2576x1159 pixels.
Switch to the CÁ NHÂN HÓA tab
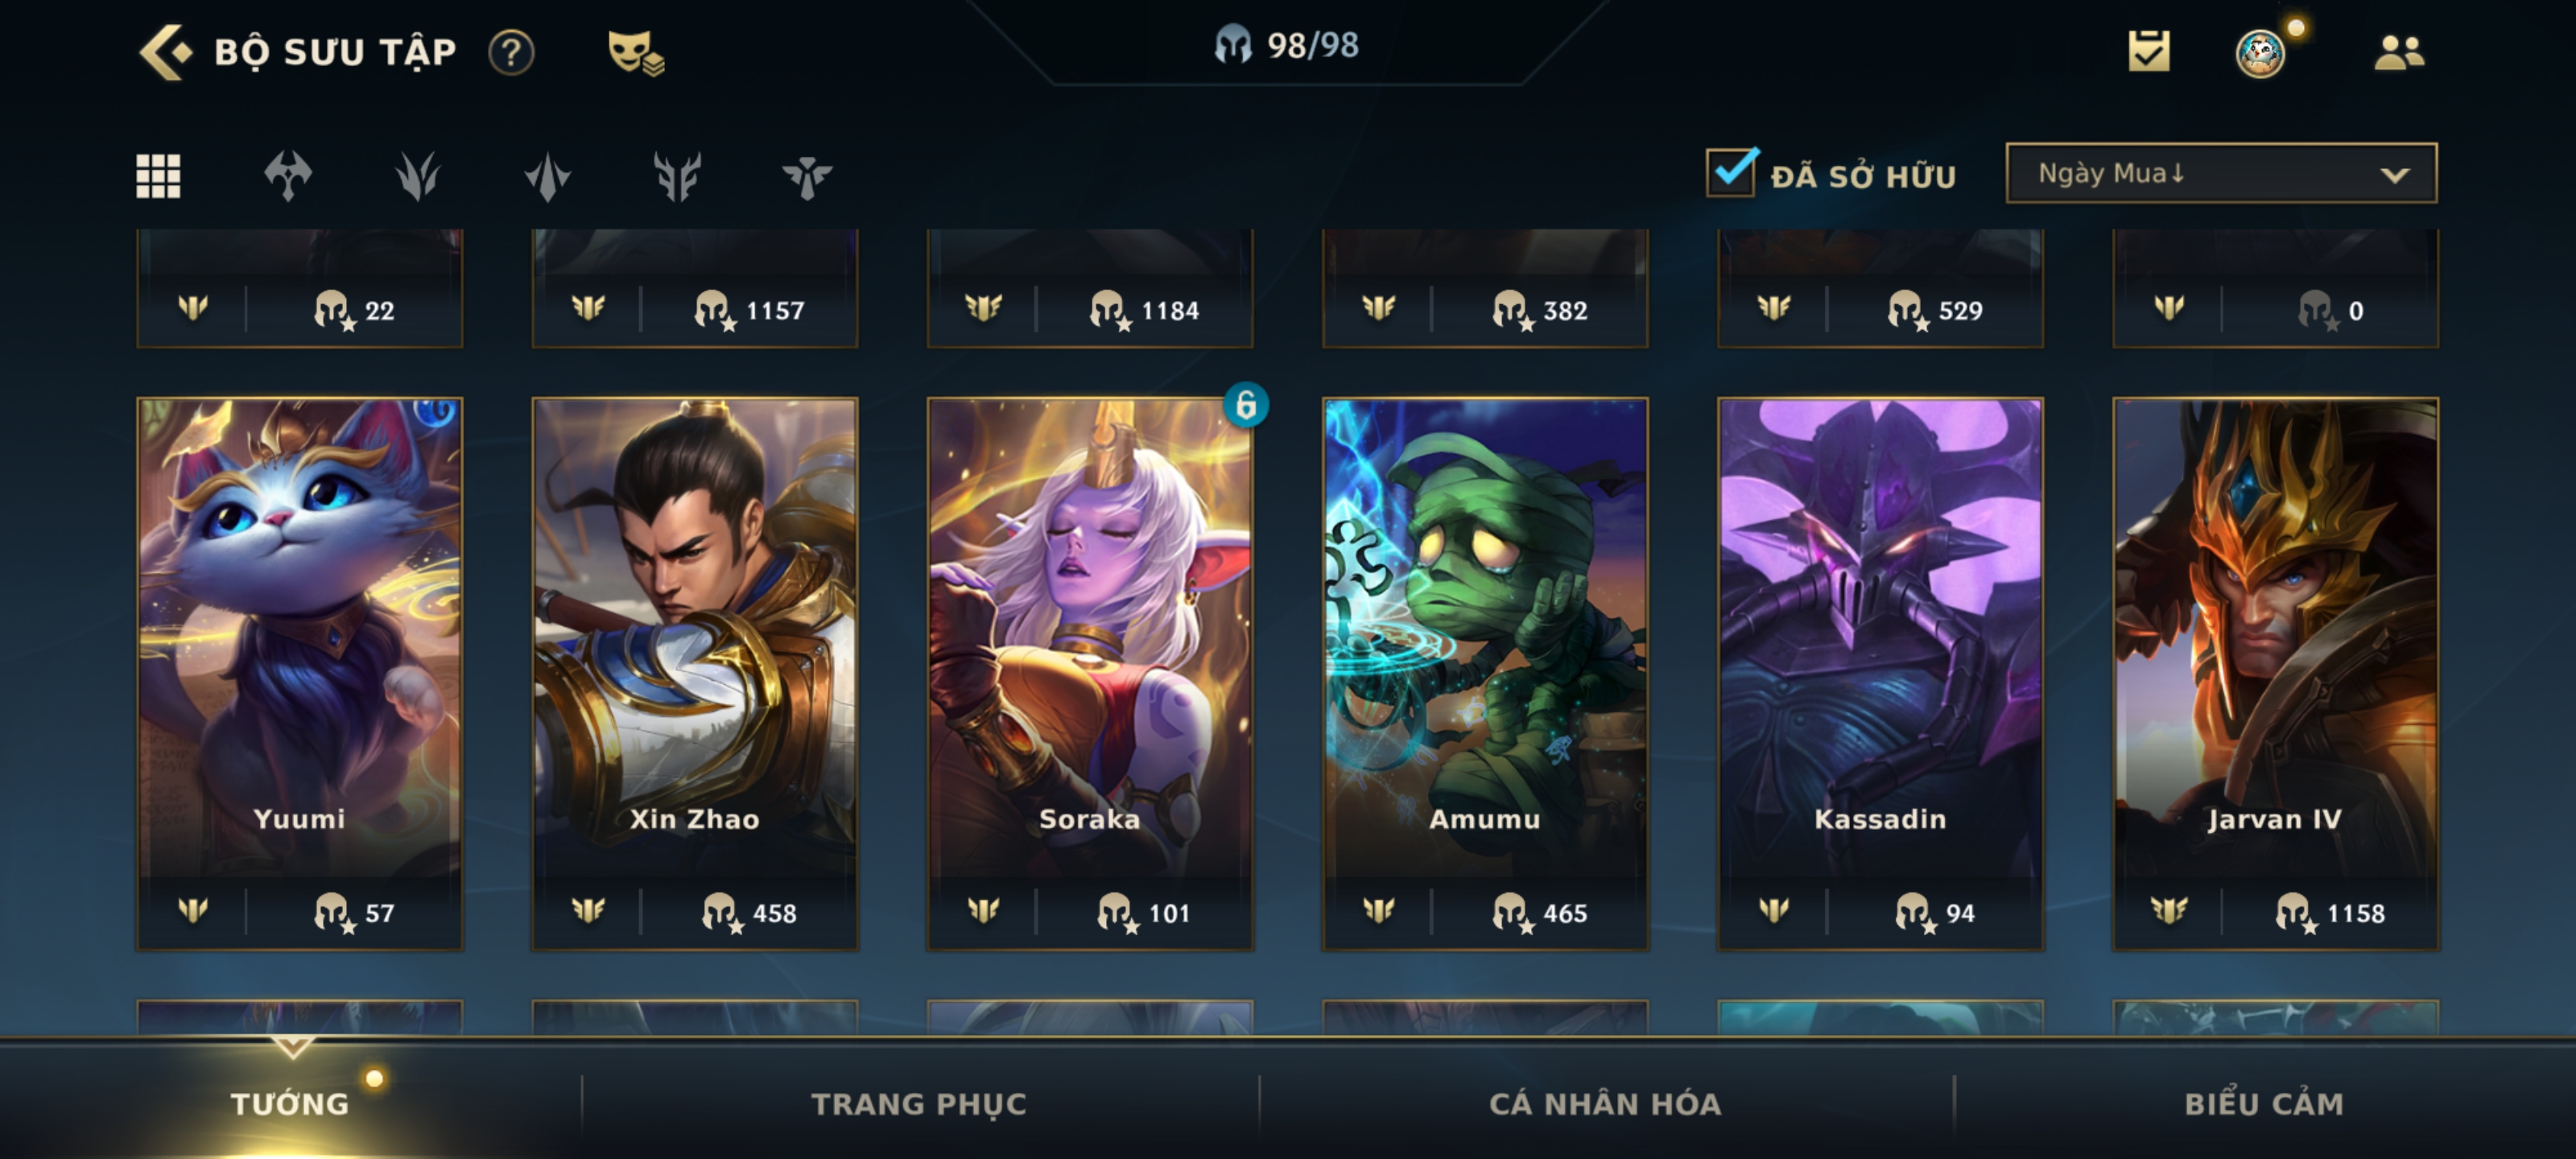[x=1605, y=1104]
